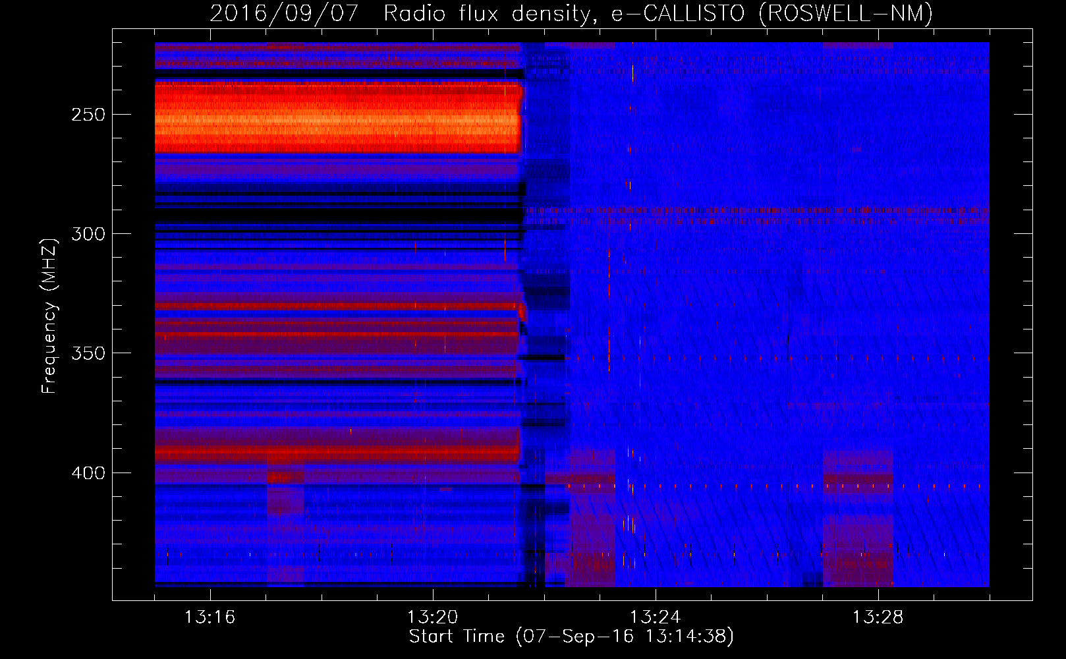Click the plot title 'Radio flux density, e-CALLISTO (ROSWELL-NM)'

pyautogui.click(x=658, y=13)
